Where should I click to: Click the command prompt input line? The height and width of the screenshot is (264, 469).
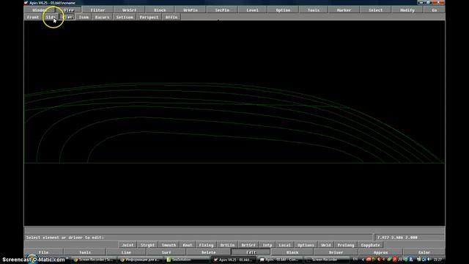click(199, 238)
